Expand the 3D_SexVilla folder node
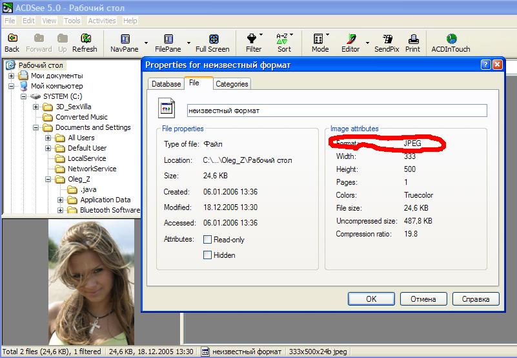This screenshot has height=358, width=517. [x=35, y=107]
